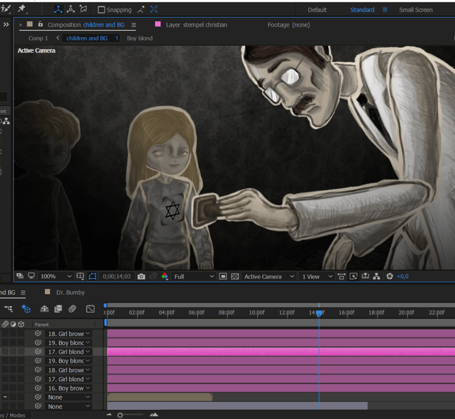455x419 pixels.
Task: Toggle the transparency grid in the viewer
Action: coord(235,276)
